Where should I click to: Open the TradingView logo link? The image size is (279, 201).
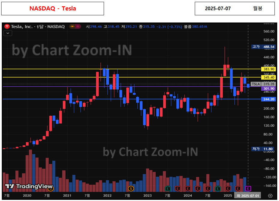tap(29, 186)
